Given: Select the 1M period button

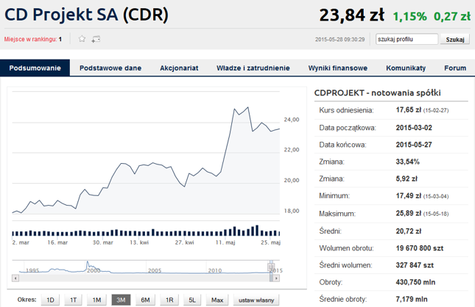Looking at the screenshot, I should point(96,300).
